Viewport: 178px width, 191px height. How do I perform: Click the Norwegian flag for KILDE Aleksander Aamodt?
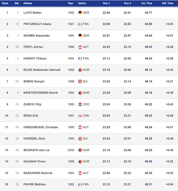pyautogui.click(x=80, y=70)
